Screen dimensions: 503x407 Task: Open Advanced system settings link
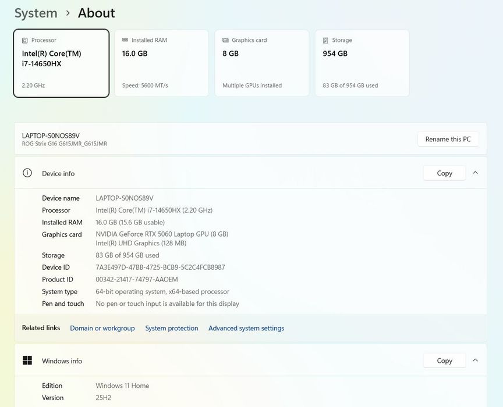coord(246,328)
